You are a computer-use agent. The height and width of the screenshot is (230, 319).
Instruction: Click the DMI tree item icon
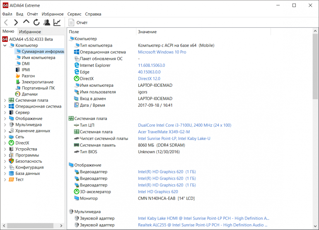[18, 64]
